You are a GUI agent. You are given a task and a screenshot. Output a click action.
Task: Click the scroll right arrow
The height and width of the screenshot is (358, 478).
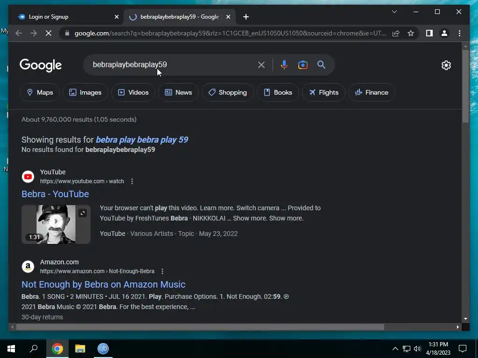click(457, 327)
